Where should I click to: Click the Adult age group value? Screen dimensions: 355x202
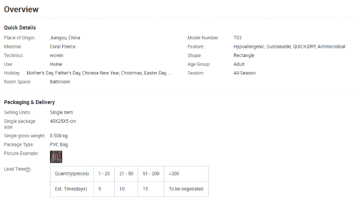[239, 64]
